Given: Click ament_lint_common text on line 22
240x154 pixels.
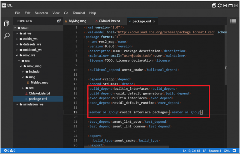Looking at the screenshot, I should point(128,127).
